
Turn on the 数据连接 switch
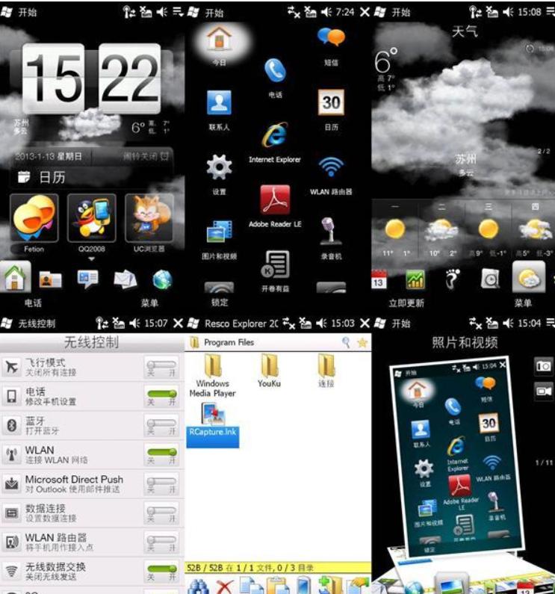162,513
